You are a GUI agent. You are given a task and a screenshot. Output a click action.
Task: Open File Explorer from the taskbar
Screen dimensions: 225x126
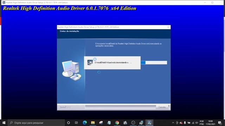[93, 123]
